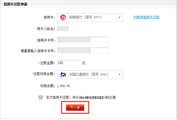The image size is (177, 120).
Task: Expand repayment account dropdown arrow
Action: (x=119, y=75)
